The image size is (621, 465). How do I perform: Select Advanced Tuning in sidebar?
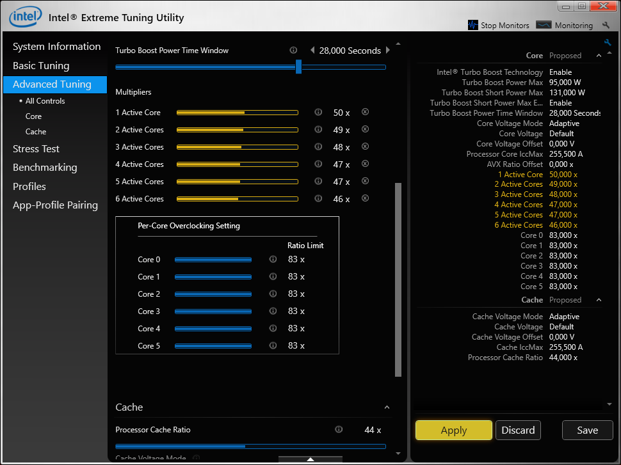[x=55, y=84]
